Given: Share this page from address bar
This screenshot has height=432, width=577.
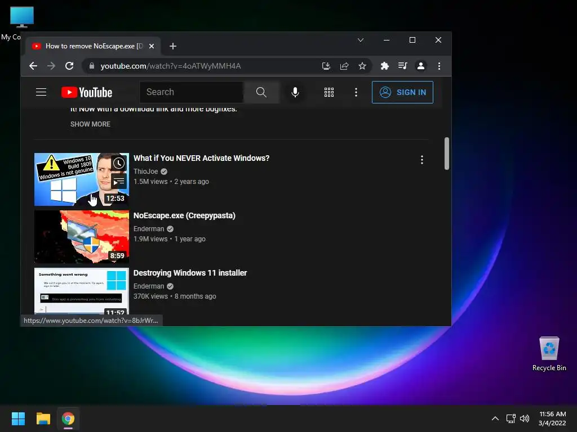Looking at the screenshot, I should coord(344,66).
